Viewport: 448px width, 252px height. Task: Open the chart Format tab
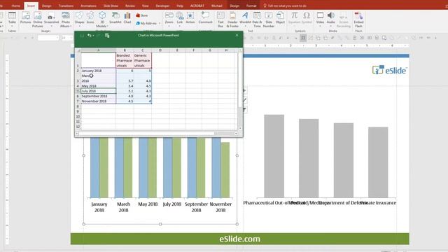pyautogui.click(x=251, y=6)
